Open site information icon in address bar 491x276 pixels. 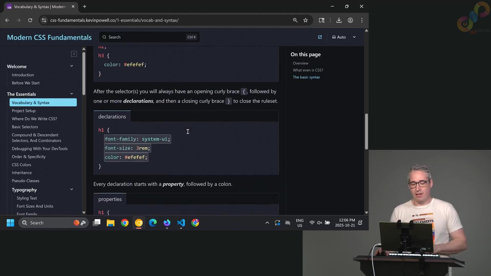[44, 20]
